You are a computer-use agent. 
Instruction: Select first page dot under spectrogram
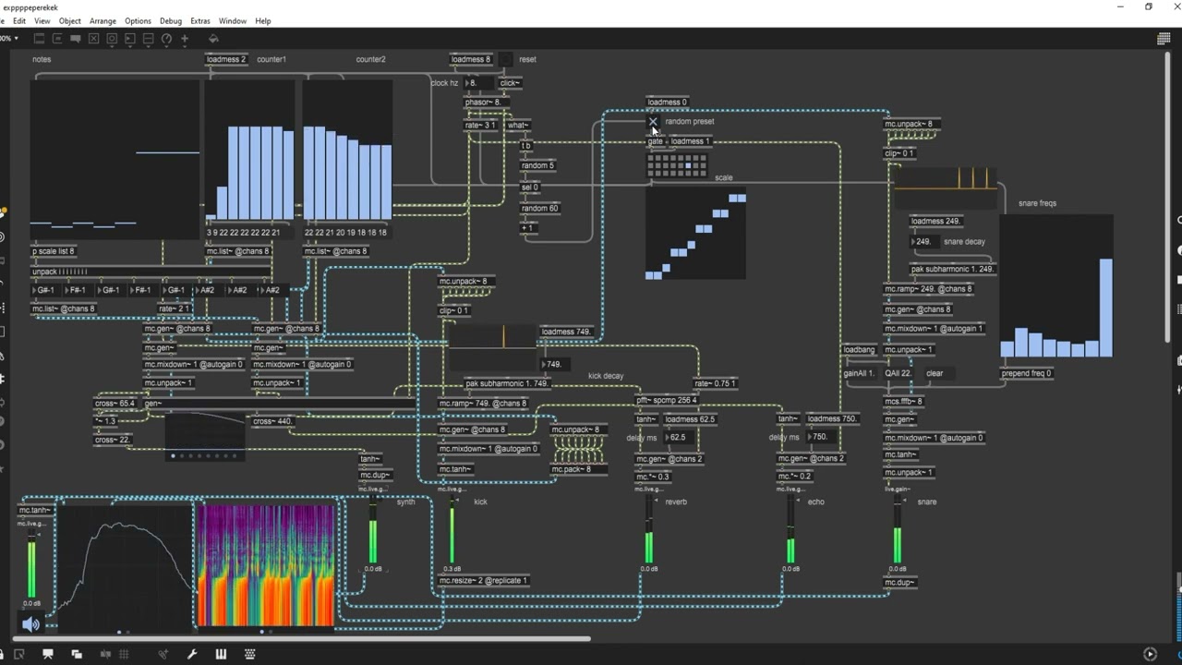point(261,632)
